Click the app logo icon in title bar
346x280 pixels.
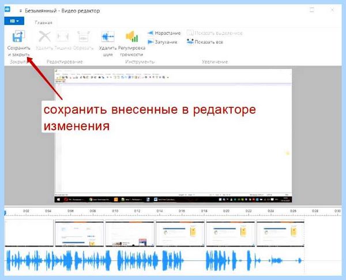click(x=7, y=9)
